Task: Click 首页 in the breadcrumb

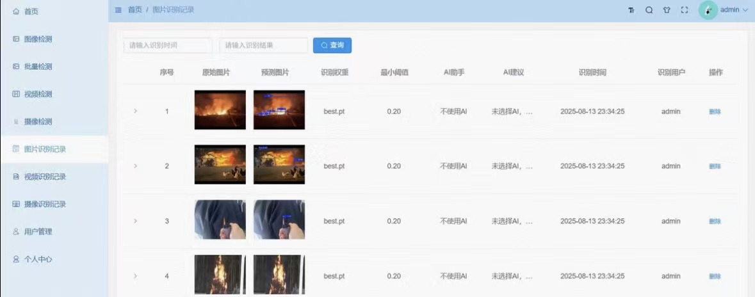Action: point(135,10)
